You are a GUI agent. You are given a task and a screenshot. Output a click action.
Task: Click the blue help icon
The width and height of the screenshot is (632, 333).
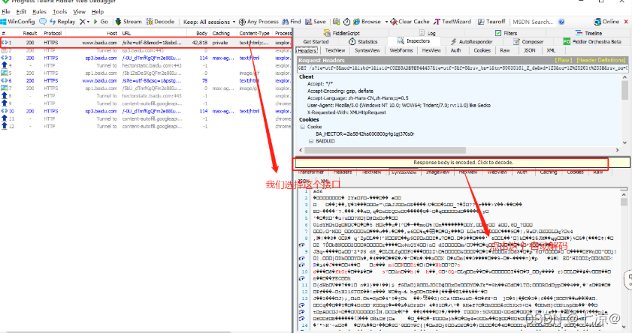coord(561,22)
